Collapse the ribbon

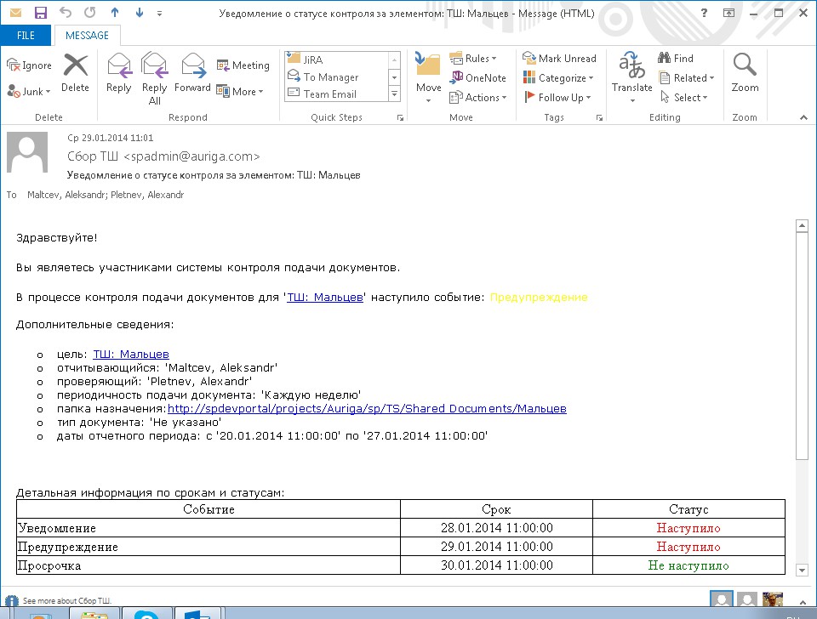coord(803,117)
